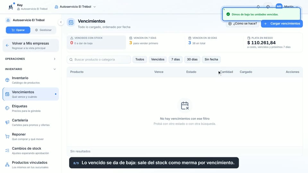Apply the Sin fecha filter

tap(211, 60)
